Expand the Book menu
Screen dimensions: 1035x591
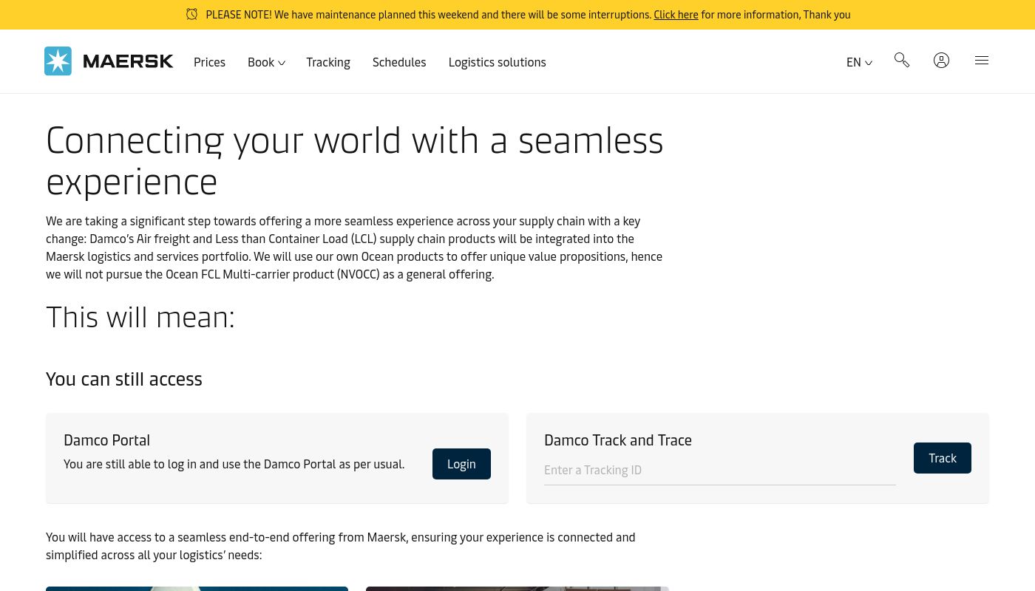tap(266, 62)
